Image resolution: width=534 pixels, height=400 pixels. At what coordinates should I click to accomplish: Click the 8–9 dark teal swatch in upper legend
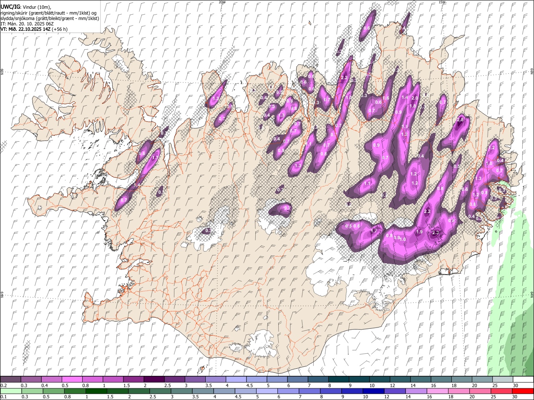coord(338,380)
